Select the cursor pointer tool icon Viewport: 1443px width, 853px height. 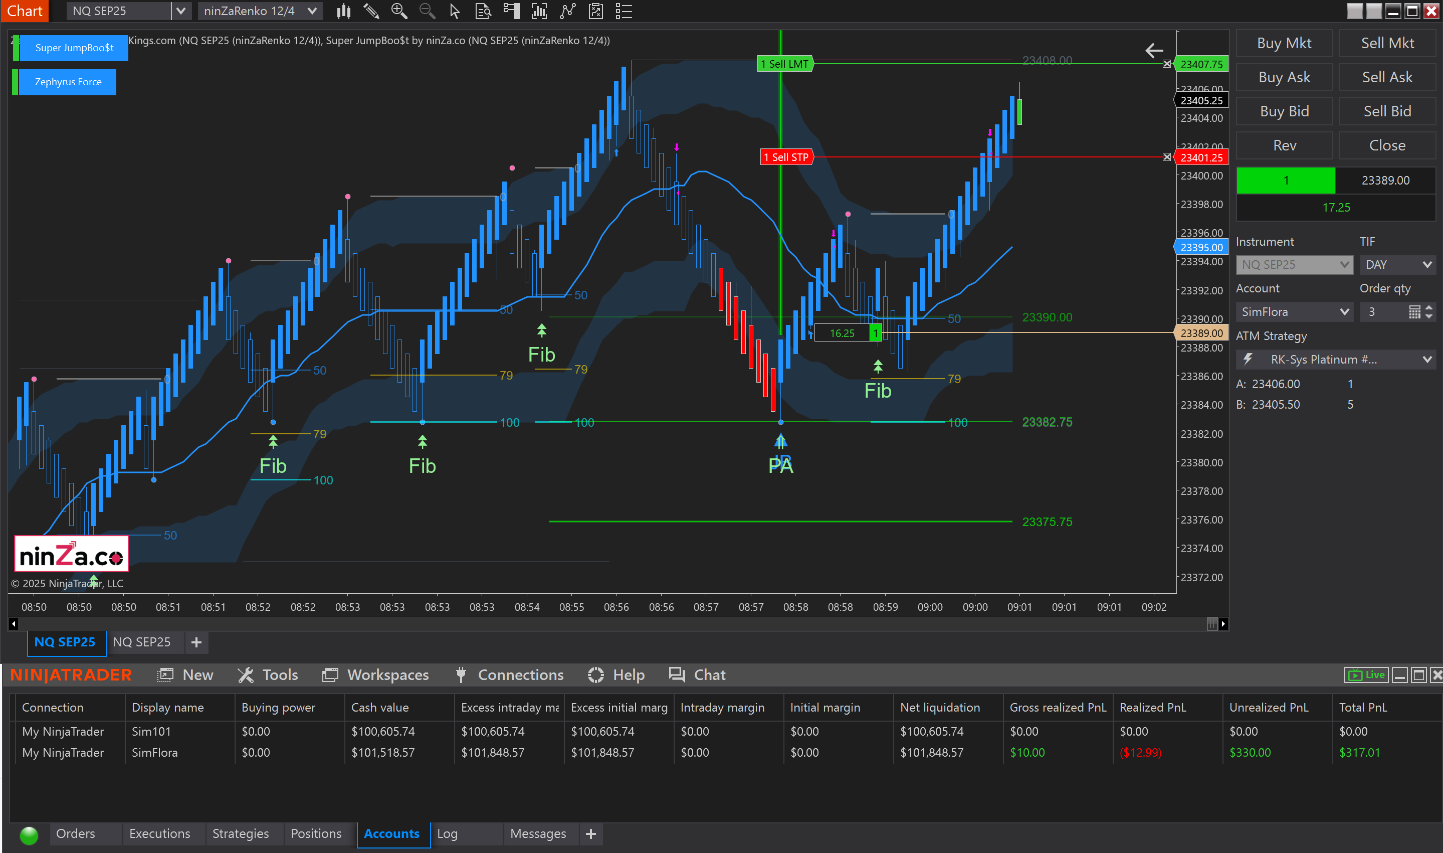(455, 11)
